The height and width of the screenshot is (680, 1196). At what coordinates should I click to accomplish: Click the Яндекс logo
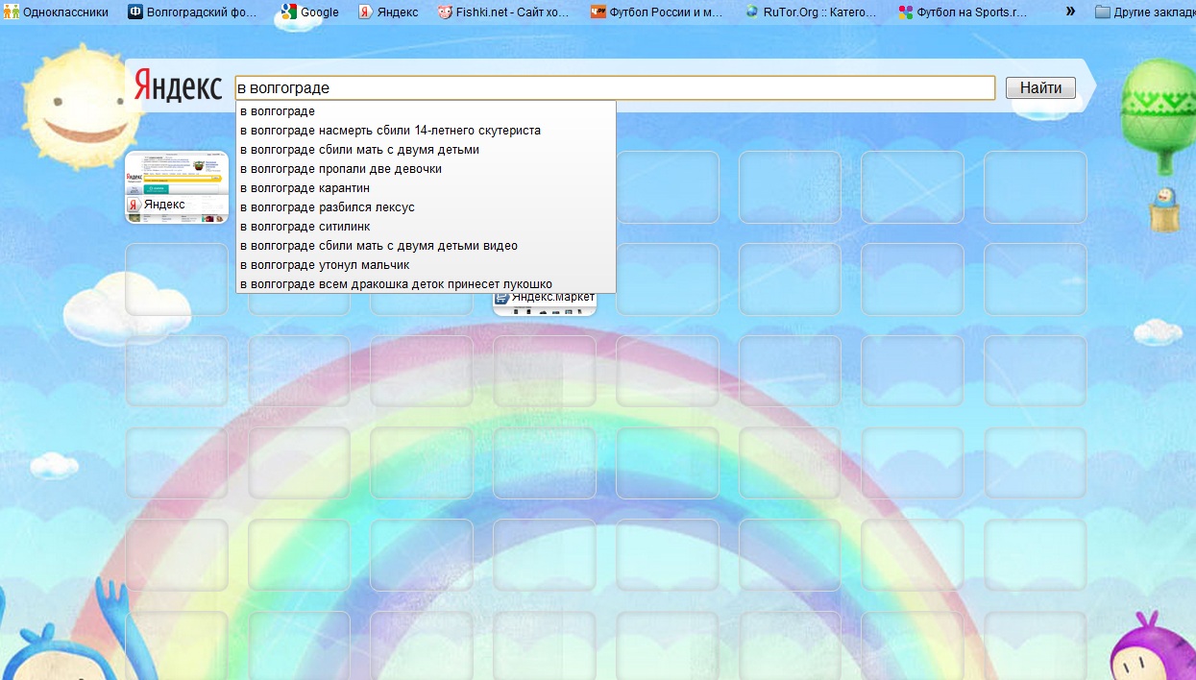[178, 86]
